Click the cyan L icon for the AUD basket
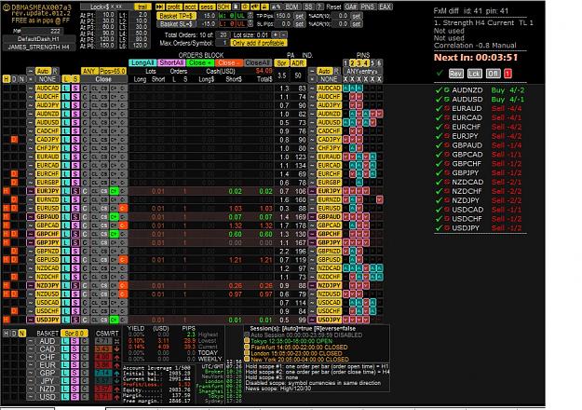The image size is (582, 410). (65, 341)
